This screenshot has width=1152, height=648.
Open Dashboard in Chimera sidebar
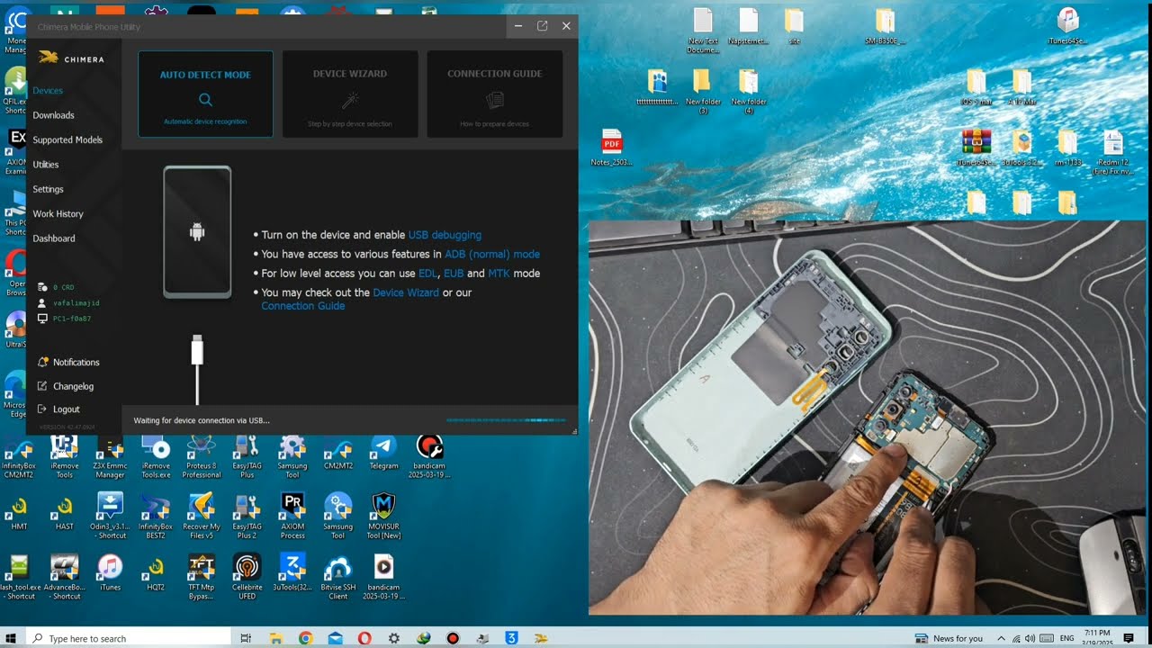54,238
